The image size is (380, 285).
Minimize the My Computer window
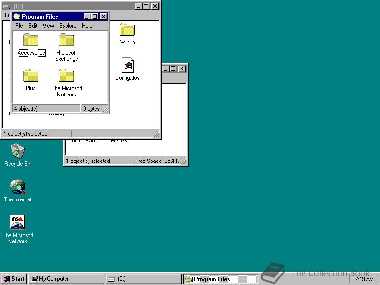pyautogui.click(x=165, y=68)
